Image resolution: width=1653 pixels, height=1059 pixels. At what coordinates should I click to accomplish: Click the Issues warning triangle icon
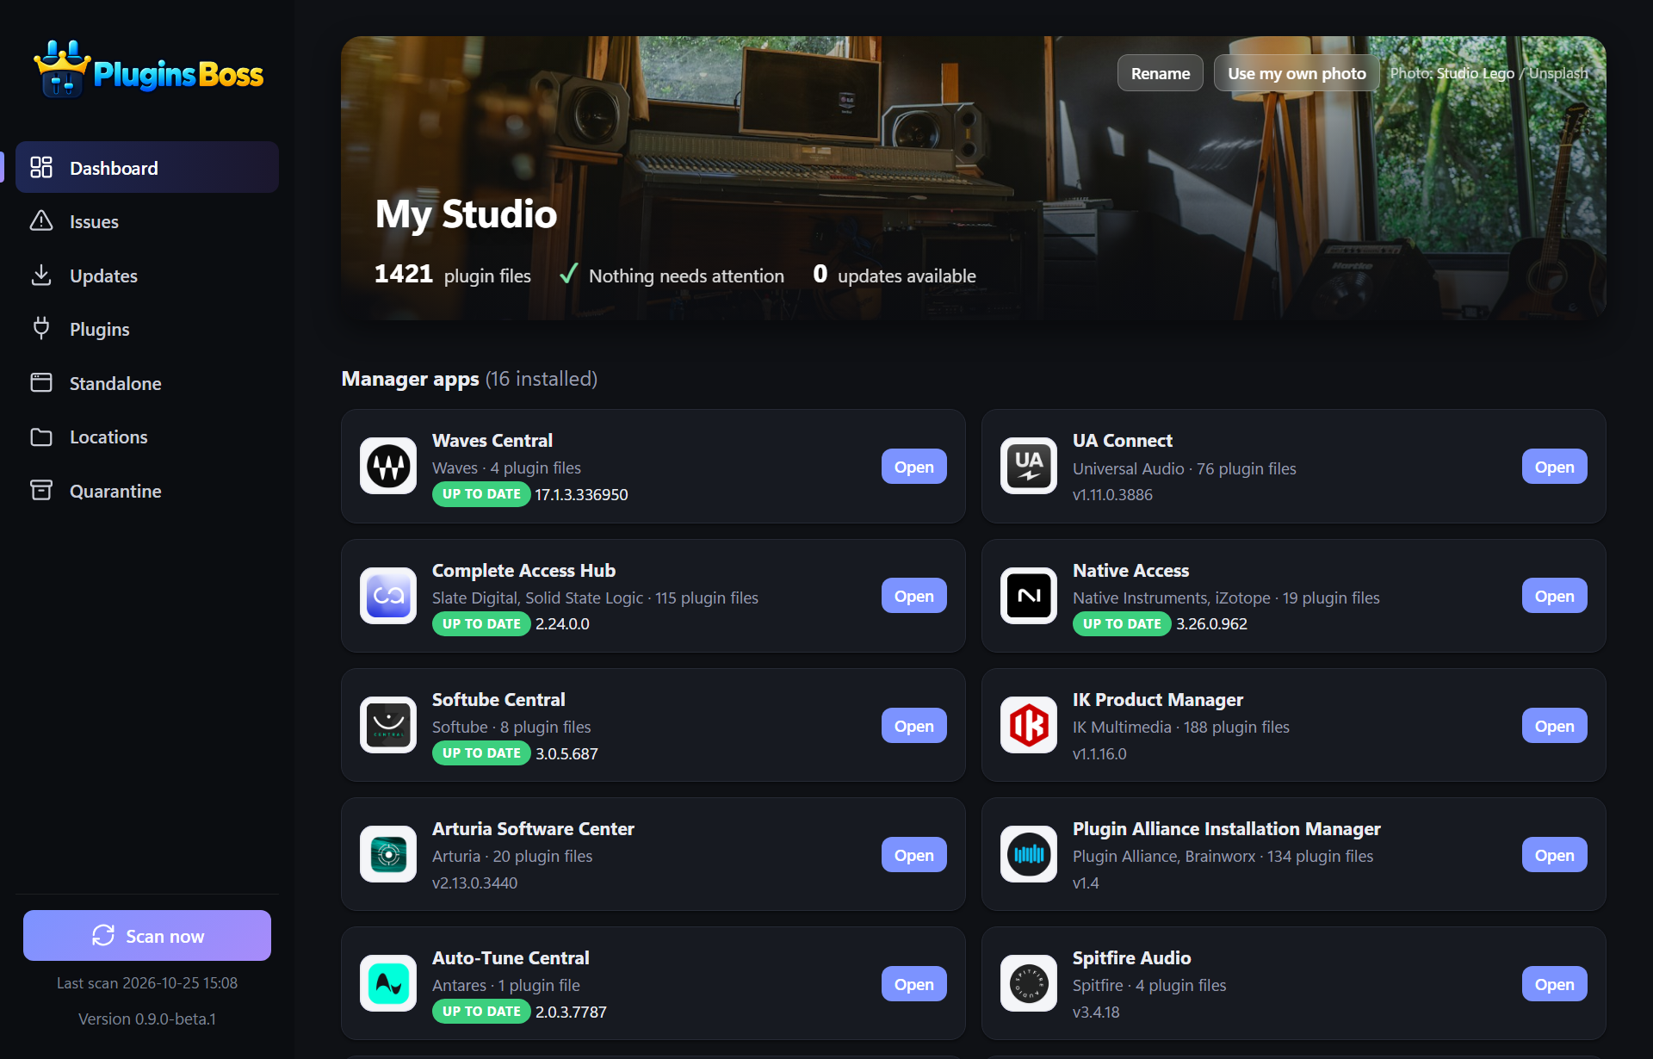point(41,221)
